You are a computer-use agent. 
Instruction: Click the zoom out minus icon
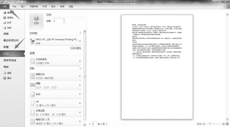point(204,124)
